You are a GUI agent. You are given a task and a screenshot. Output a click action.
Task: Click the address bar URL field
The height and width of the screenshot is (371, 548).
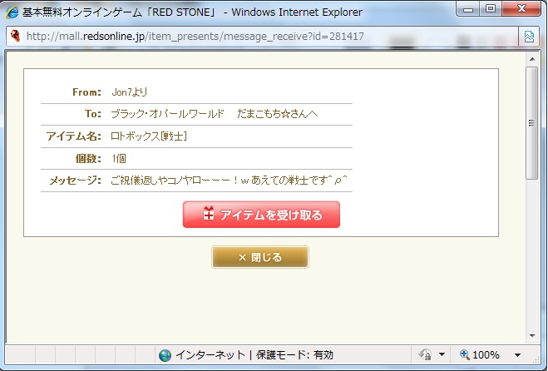point(262,36)
